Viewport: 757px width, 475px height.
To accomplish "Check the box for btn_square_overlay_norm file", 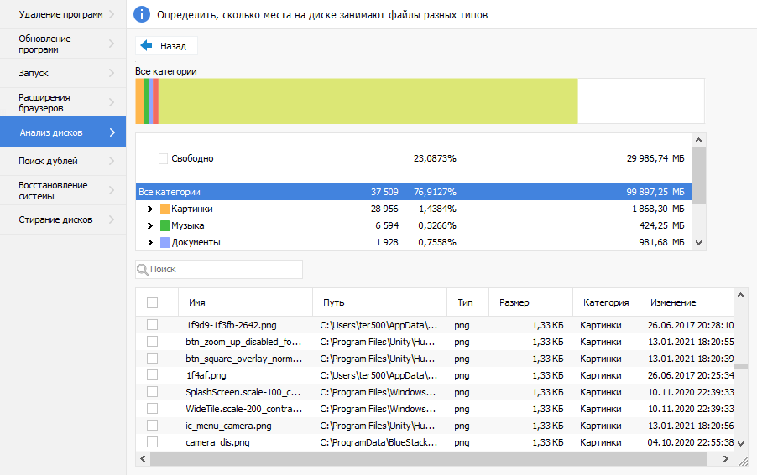I will pyautogui.click(x=152, y=359).
